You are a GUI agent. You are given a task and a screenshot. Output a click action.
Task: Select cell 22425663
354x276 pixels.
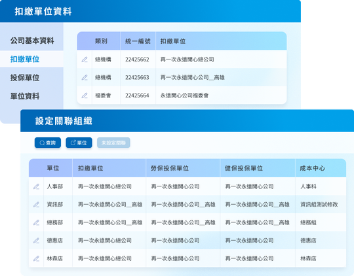click(137, 78)
